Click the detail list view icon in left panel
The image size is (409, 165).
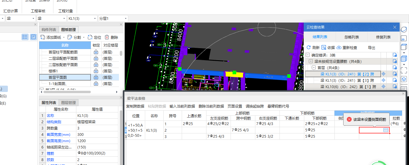(x=33, y=37)
